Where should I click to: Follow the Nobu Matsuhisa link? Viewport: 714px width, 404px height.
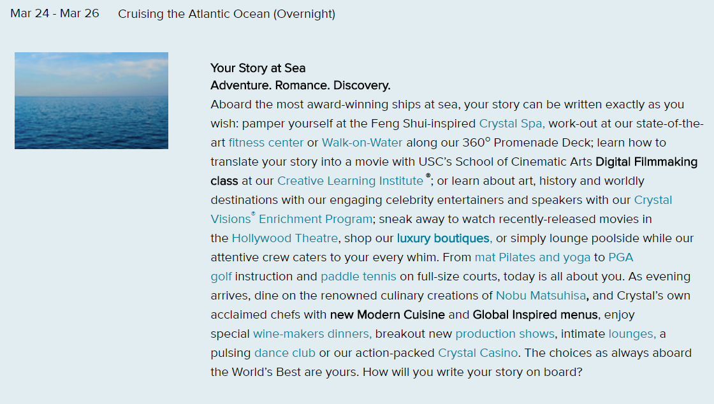[541, 296]
